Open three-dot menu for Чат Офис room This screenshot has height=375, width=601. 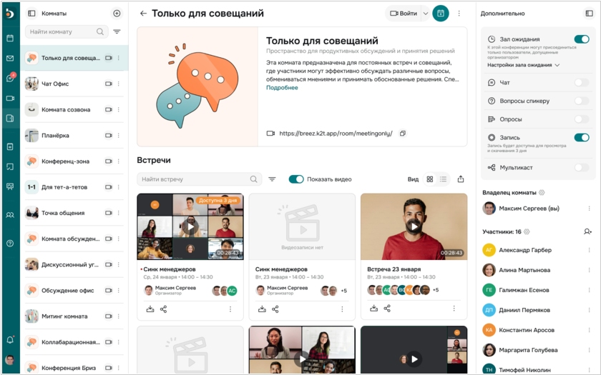tap(119, 84)
